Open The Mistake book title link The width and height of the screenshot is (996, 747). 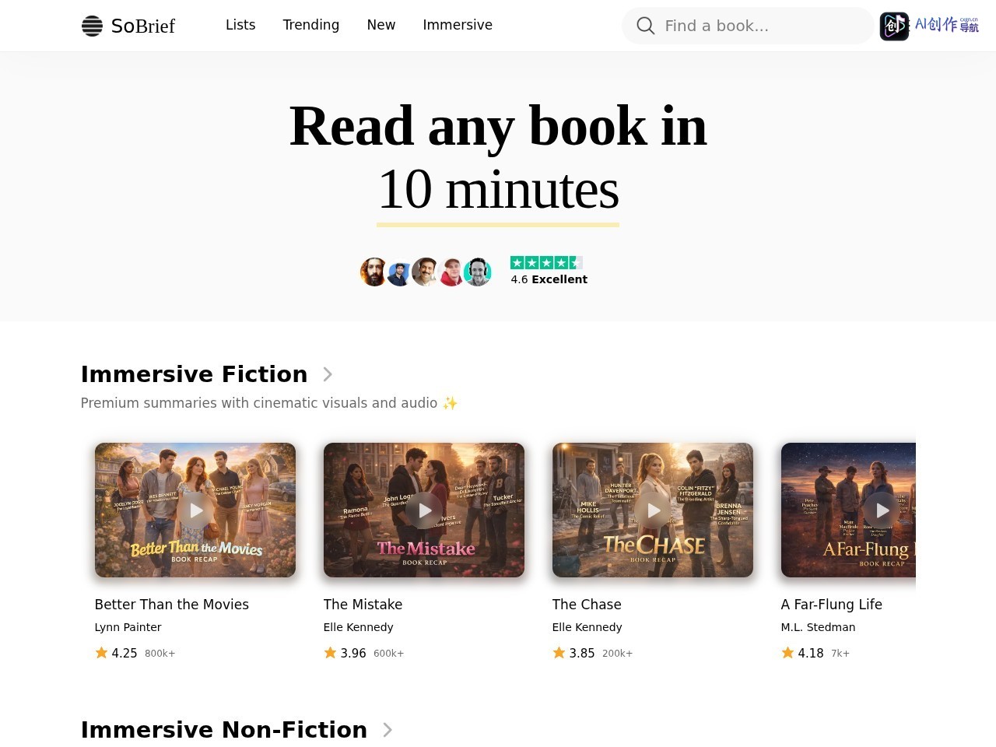[x=363, y=605]
